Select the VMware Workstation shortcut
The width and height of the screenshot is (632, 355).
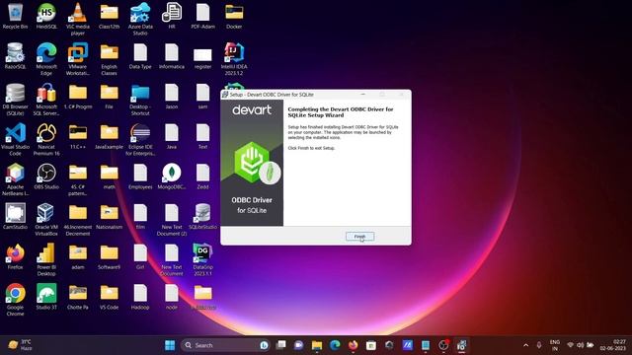78,59
